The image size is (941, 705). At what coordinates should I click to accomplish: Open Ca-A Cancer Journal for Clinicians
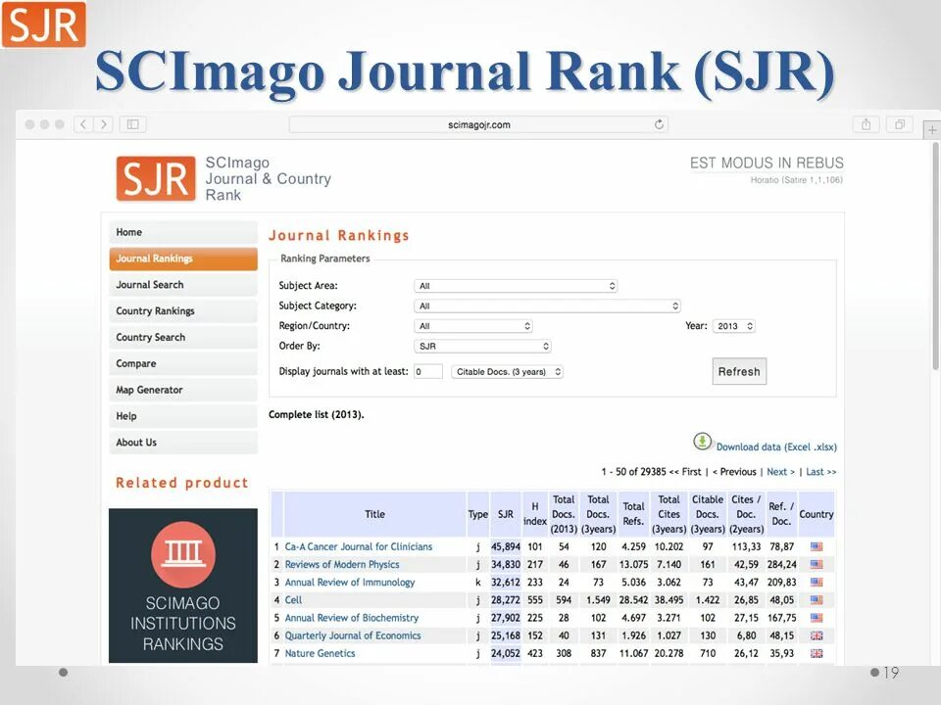tap(359, 546)
